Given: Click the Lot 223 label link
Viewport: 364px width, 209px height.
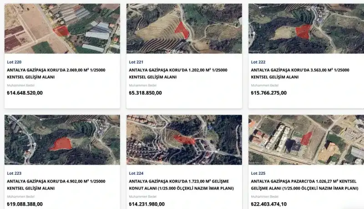Looking at the screenshot, I should 14,173.
